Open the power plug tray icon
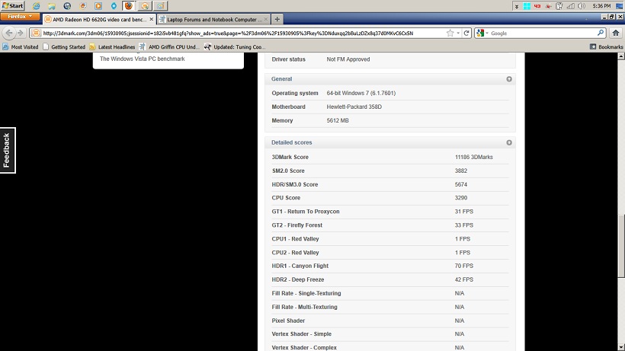The width and height of the screenshot is (625, 351). point(559,6)
